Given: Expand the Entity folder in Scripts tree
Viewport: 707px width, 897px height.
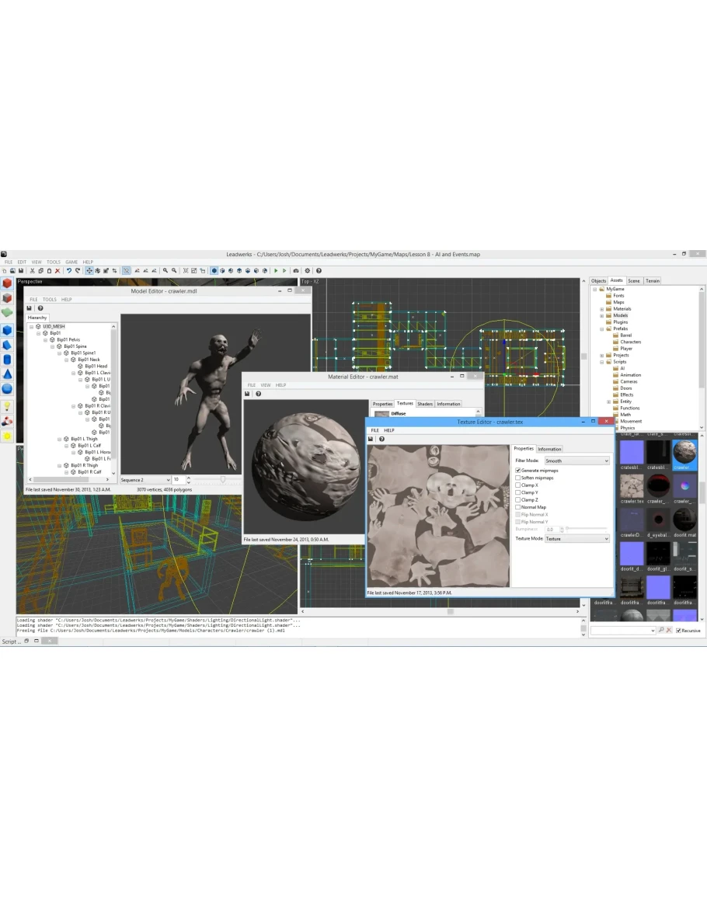Looking at the screenshot, I should coord(609,402).
